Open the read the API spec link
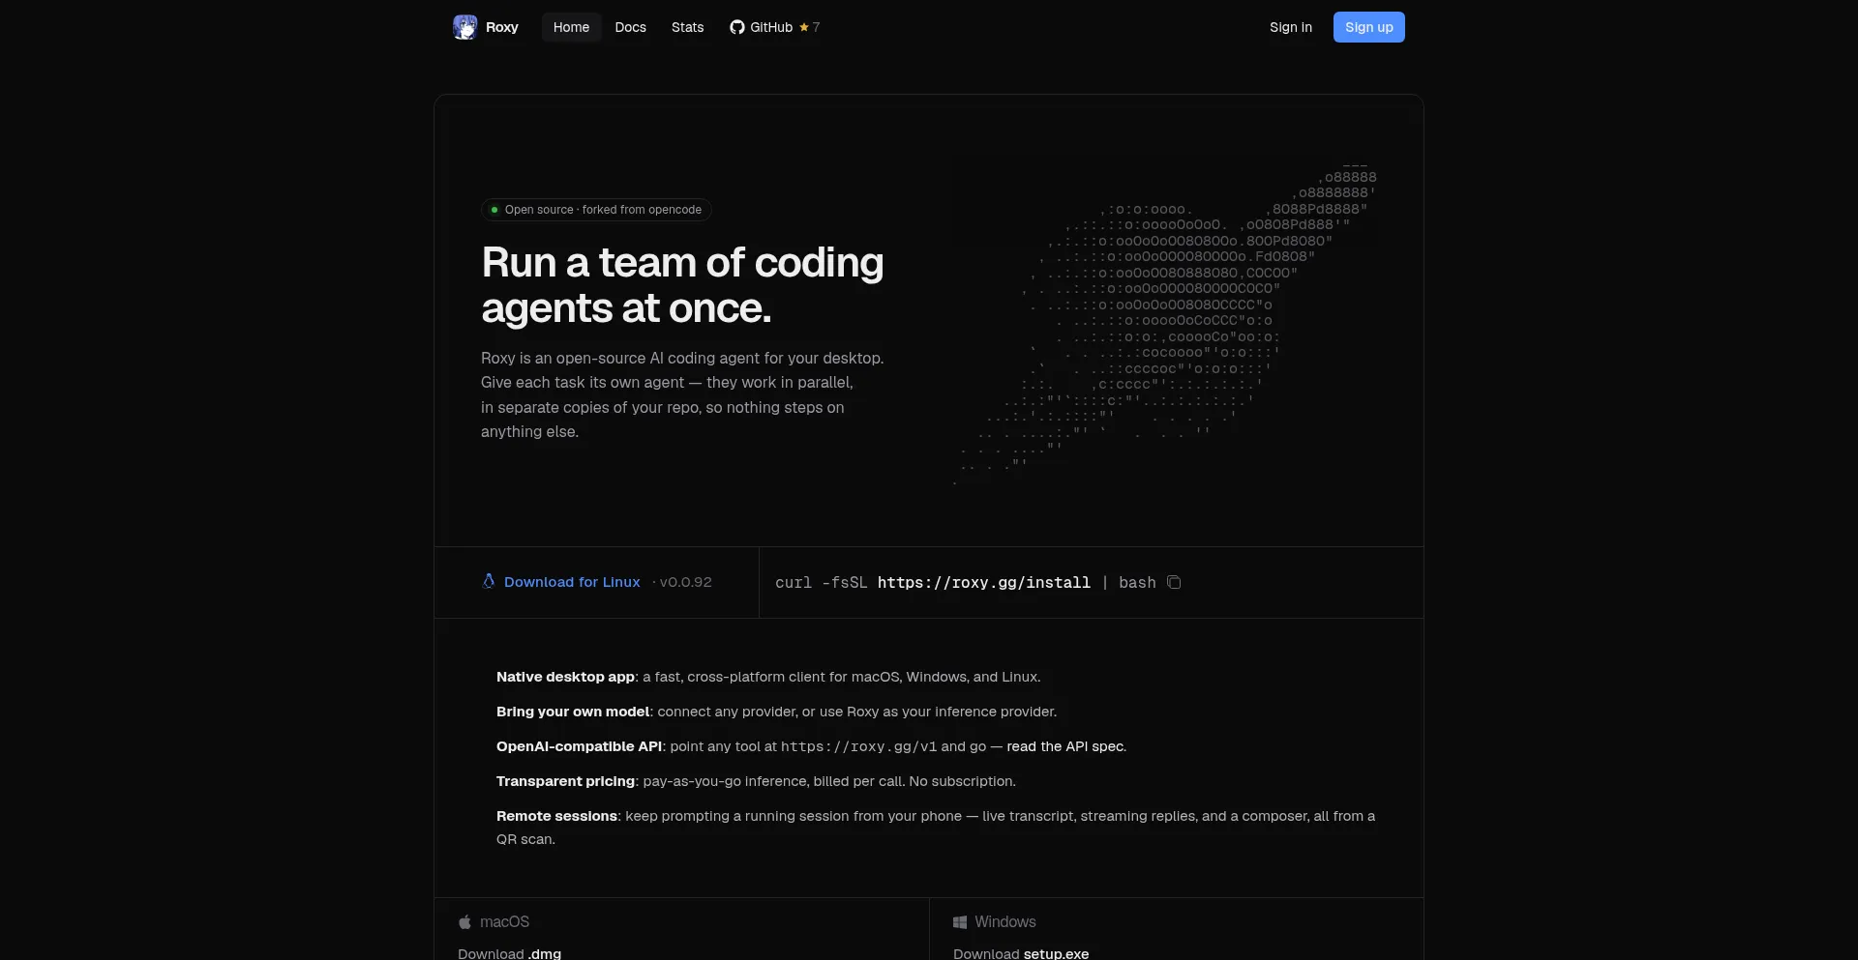Viewport: 1858px width, 960px height. point(1066,746)
